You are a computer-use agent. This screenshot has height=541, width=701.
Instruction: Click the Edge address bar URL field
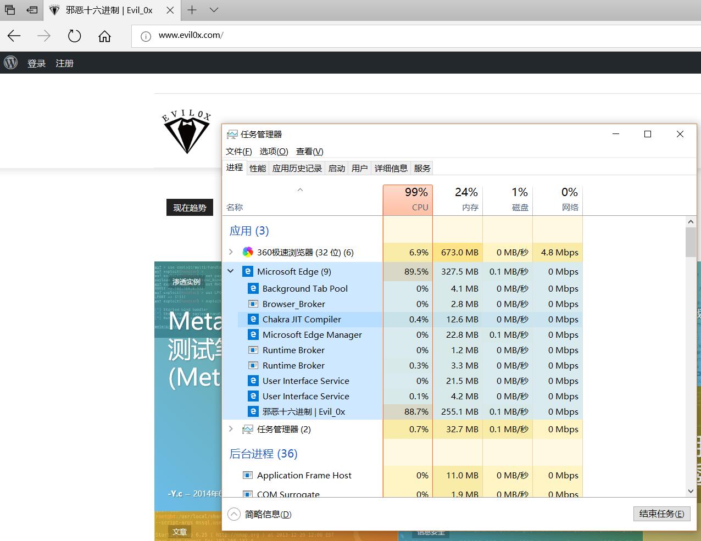418,36
